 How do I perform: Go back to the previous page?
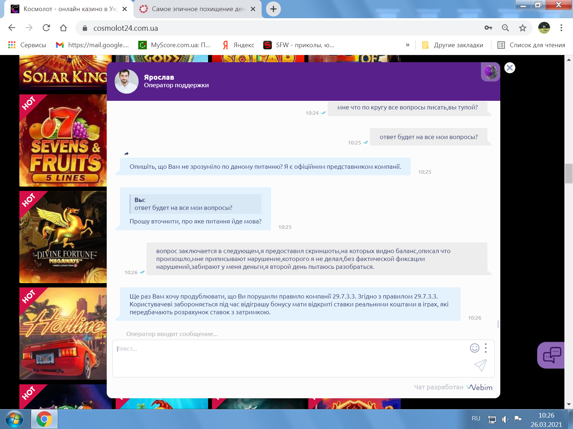tap(12, 28)
